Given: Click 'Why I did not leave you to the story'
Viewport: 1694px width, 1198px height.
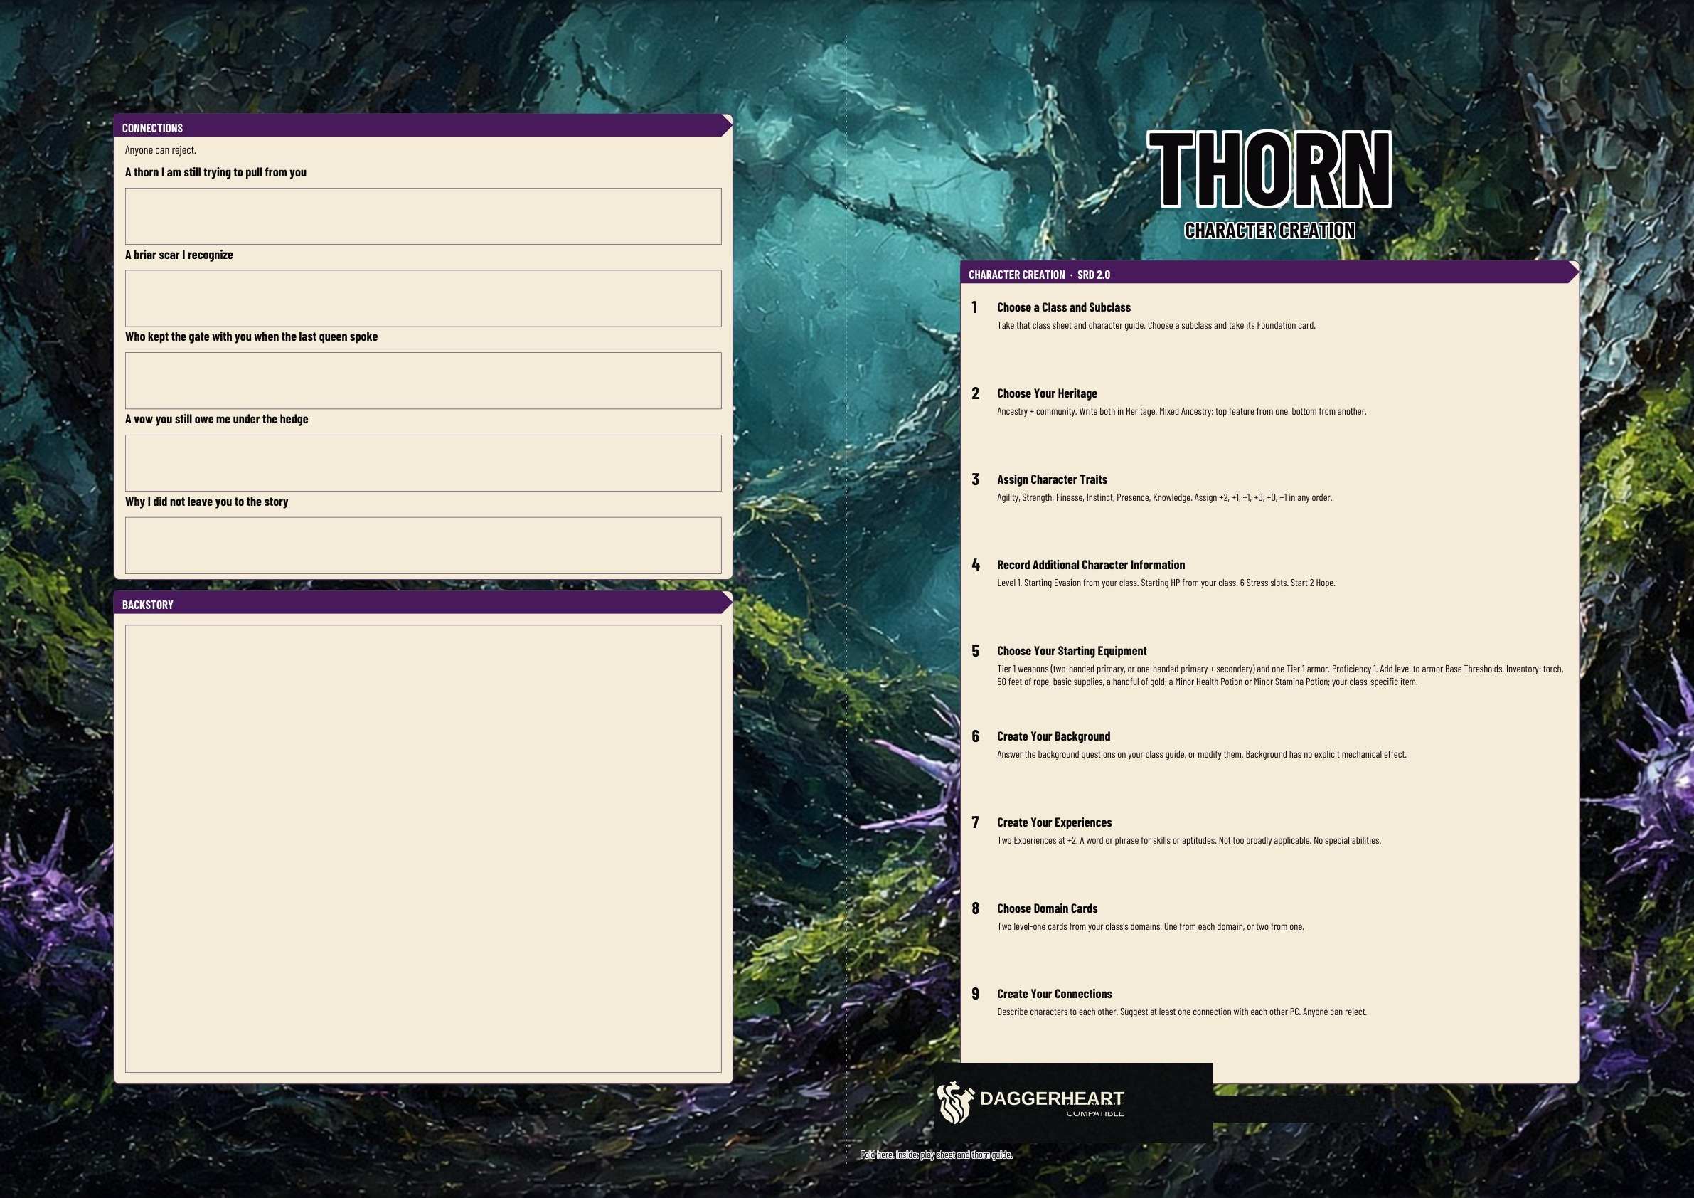Looking at the screenshot, I should click(206, 502).
